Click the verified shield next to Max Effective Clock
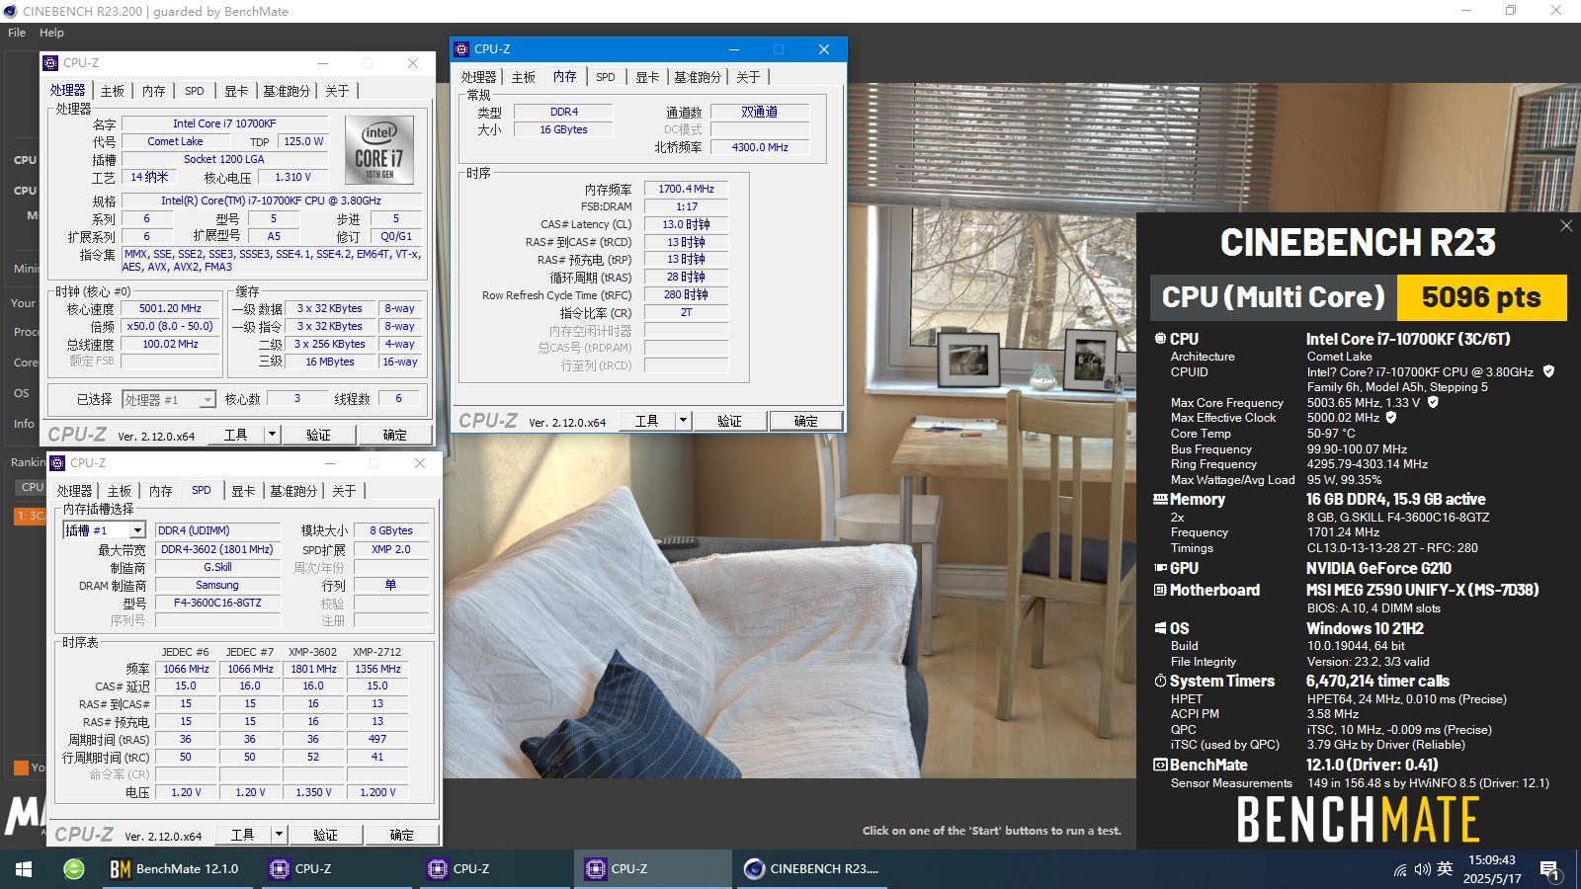 pos(1391,417)
